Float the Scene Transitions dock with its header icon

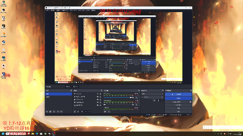[x=163, y=90]
